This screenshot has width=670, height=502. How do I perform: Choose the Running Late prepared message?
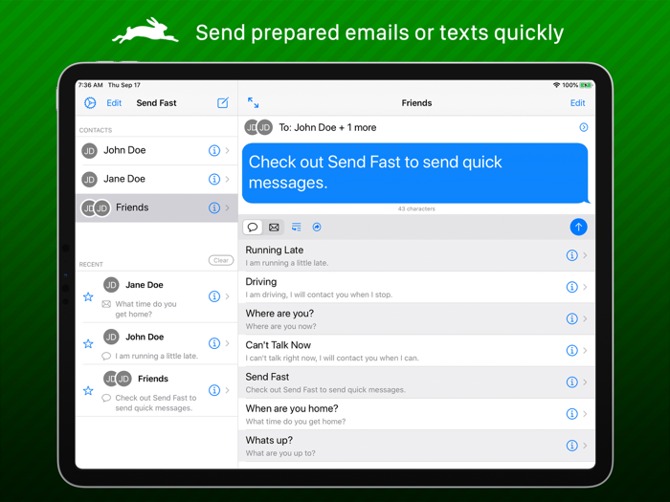[x=416, y=255]
